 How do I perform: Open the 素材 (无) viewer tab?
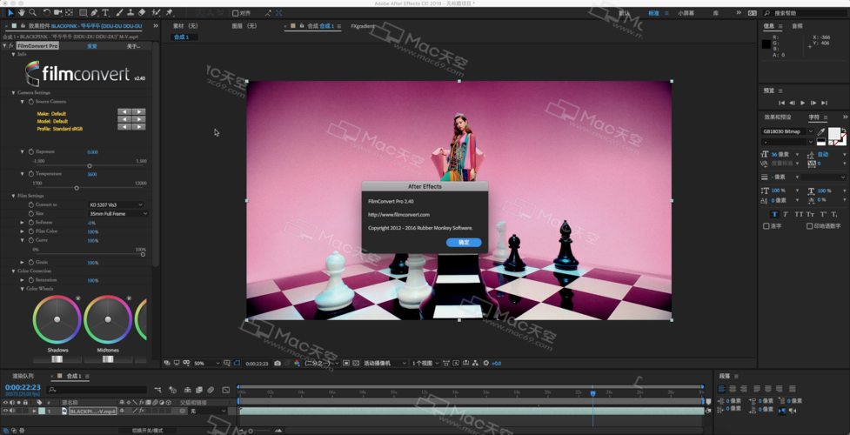click(185, 26)
